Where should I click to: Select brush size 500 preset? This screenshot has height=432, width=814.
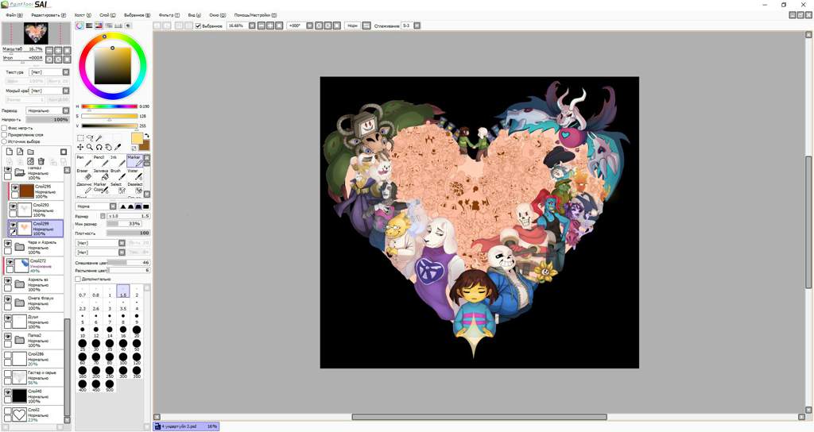coord(110,386)
